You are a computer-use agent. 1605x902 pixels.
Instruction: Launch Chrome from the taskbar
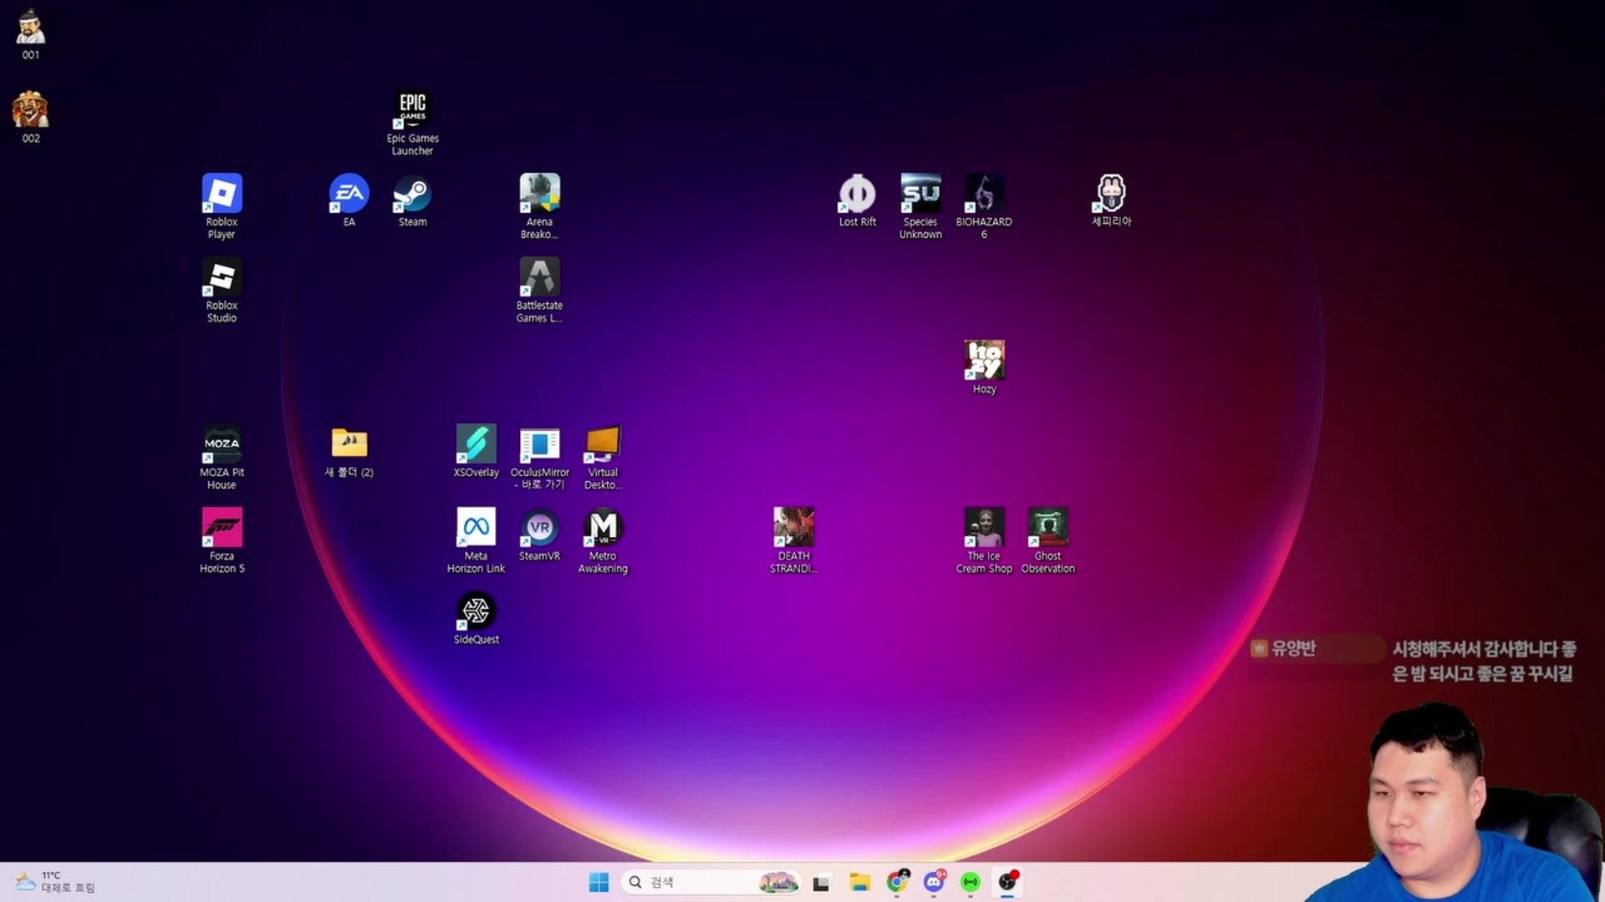pos(897,882)
